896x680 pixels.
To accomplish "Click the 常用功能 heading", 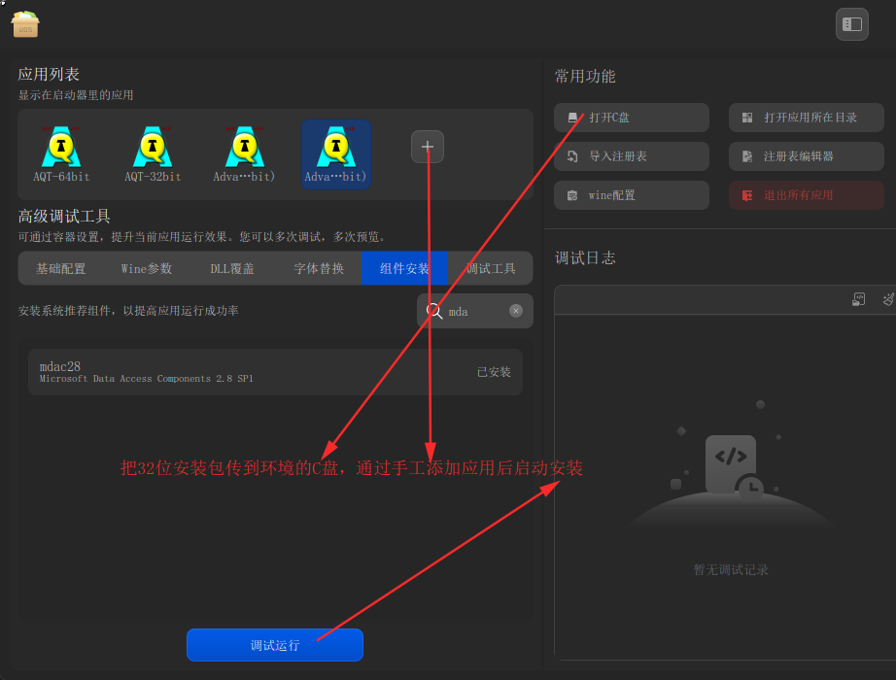I will tap(585, 76).
